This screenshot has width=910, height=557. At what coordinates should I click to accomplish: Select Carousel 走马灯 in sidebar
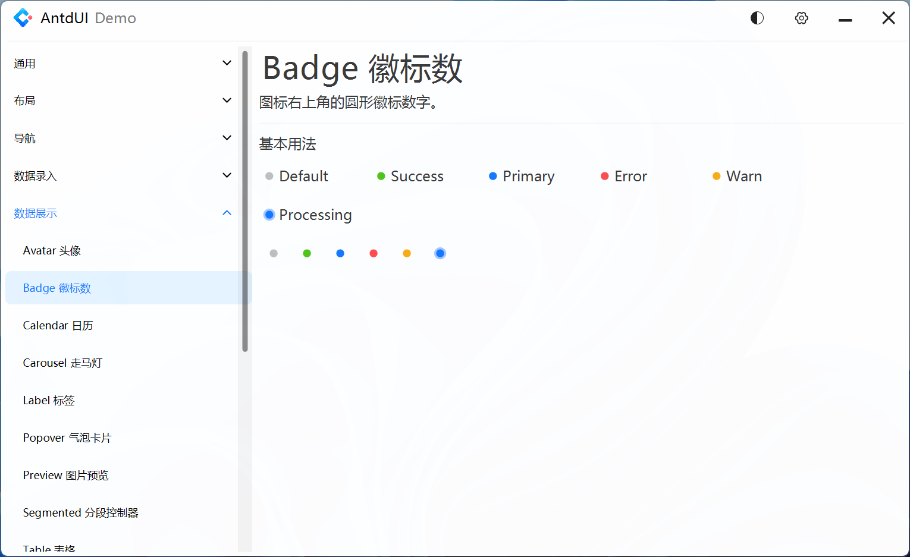pyautogui.click(x=63, y=363)
